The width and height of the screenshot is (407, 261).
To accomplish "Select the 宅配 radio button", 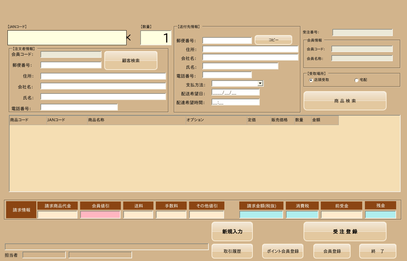I will (x=356, y=80).
